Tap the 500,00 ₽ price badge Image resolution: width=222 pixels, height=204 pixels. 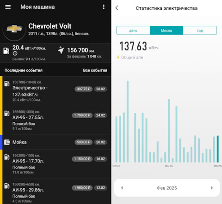point(84,142)
